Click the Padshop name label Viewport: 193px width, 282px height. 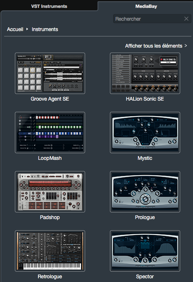click(50, 217)
